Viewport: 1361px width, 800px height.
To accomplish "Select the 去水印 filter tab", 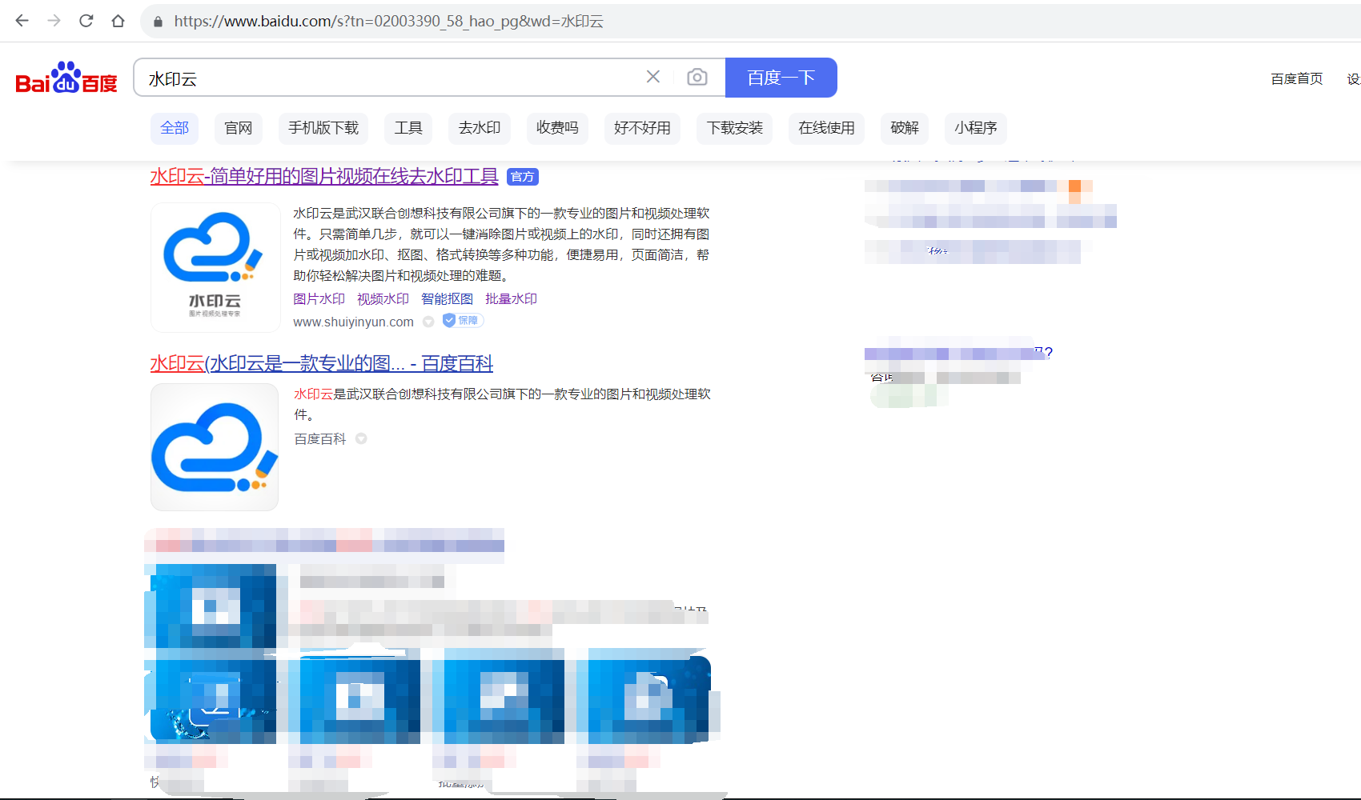I will click(480, 128).
